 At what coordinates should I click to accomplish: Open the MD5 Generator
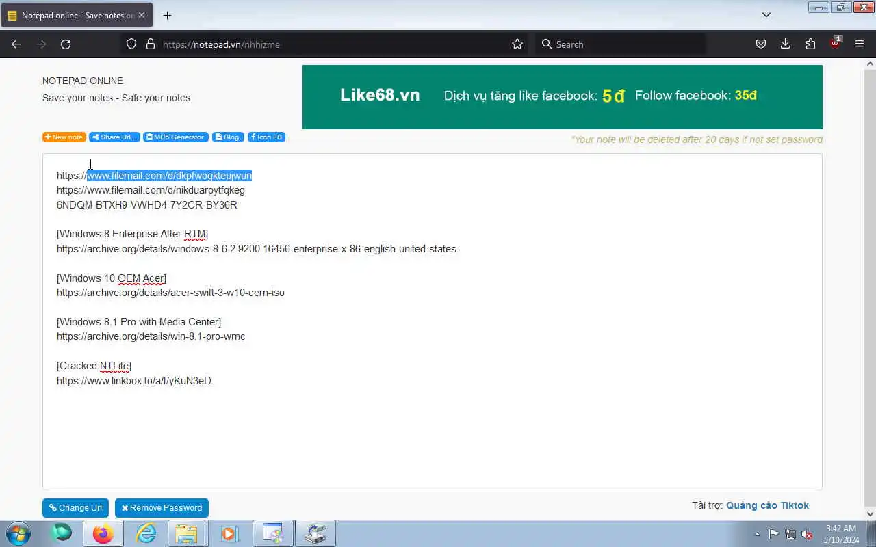click(x=176, y=137)
